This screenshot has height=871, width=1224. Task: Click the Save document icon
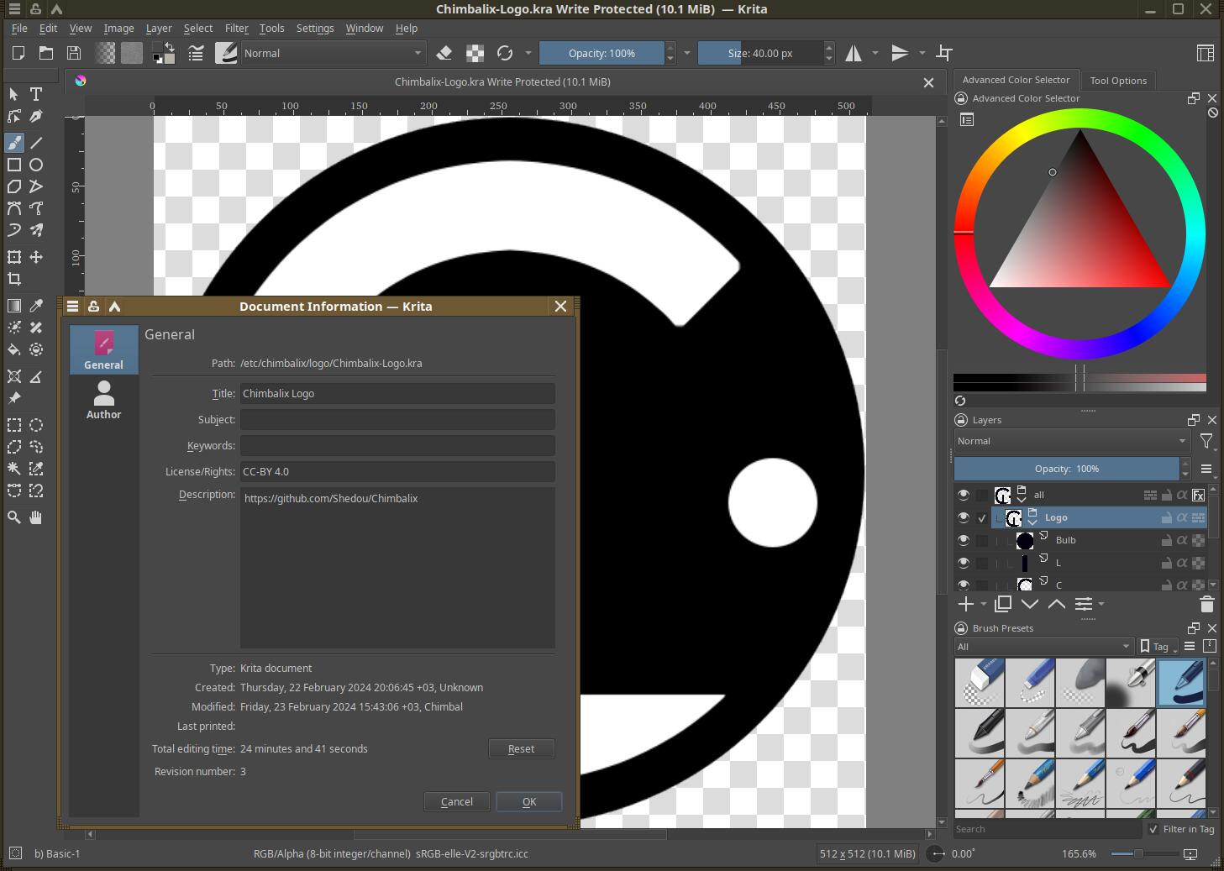pos(74,53)
